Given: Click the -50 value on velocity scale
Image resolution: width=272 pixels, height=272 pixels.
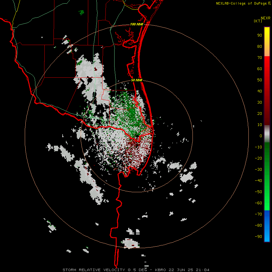Looking at the screenshot, I should [258, 192].
